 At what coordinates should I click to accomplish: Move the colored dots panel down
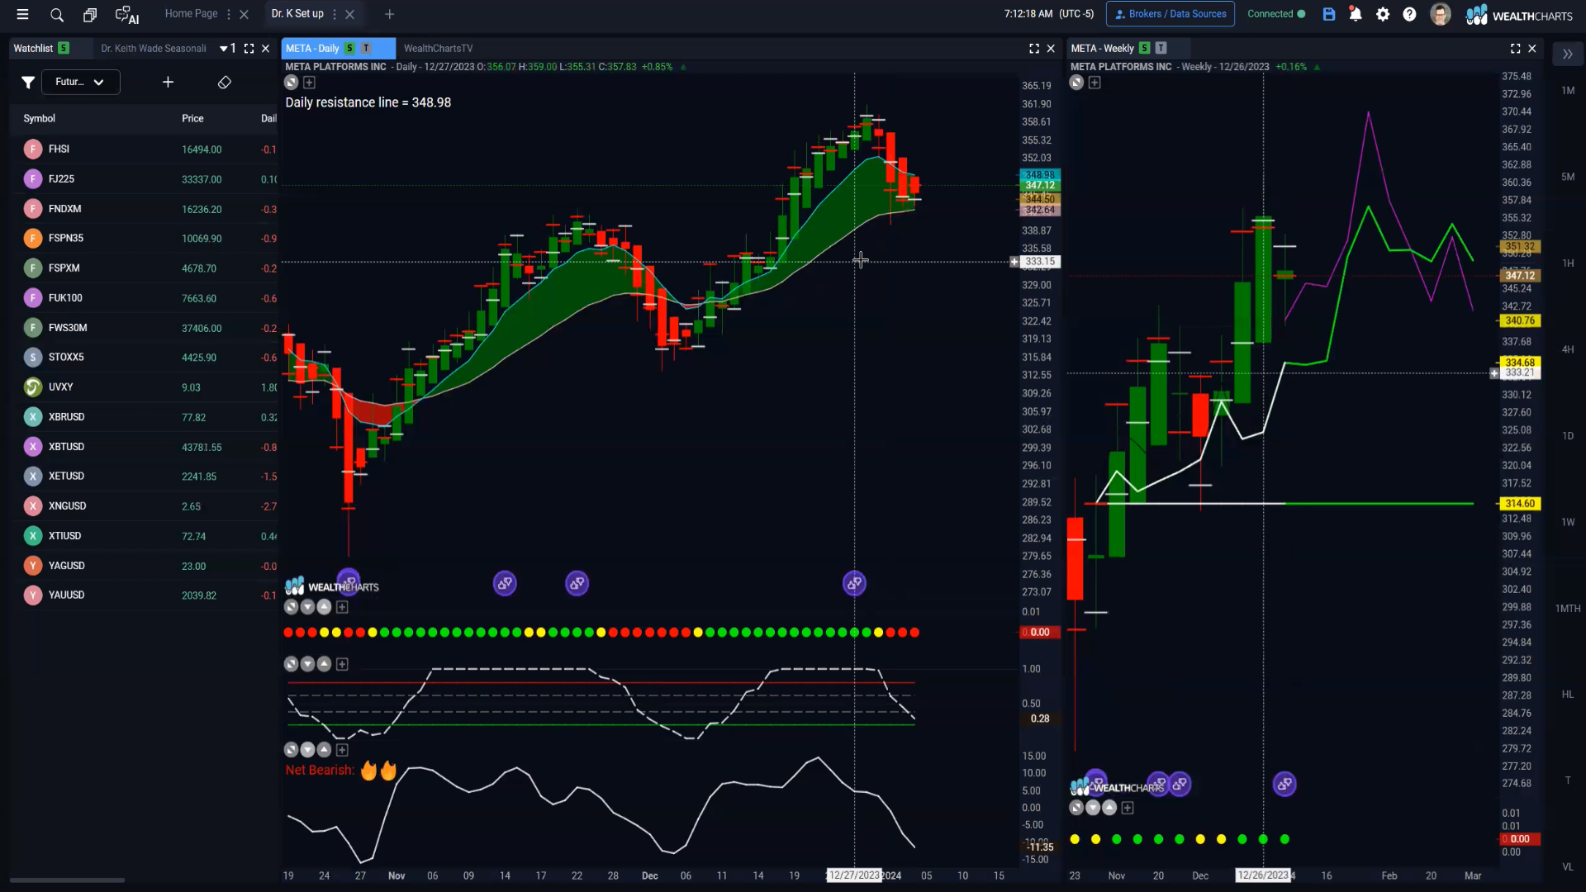tap(307, 607)
